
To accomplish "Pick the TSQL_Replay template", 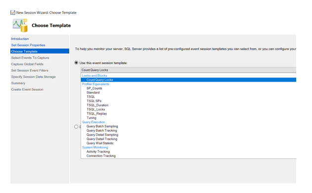I will tap(97, 114).
